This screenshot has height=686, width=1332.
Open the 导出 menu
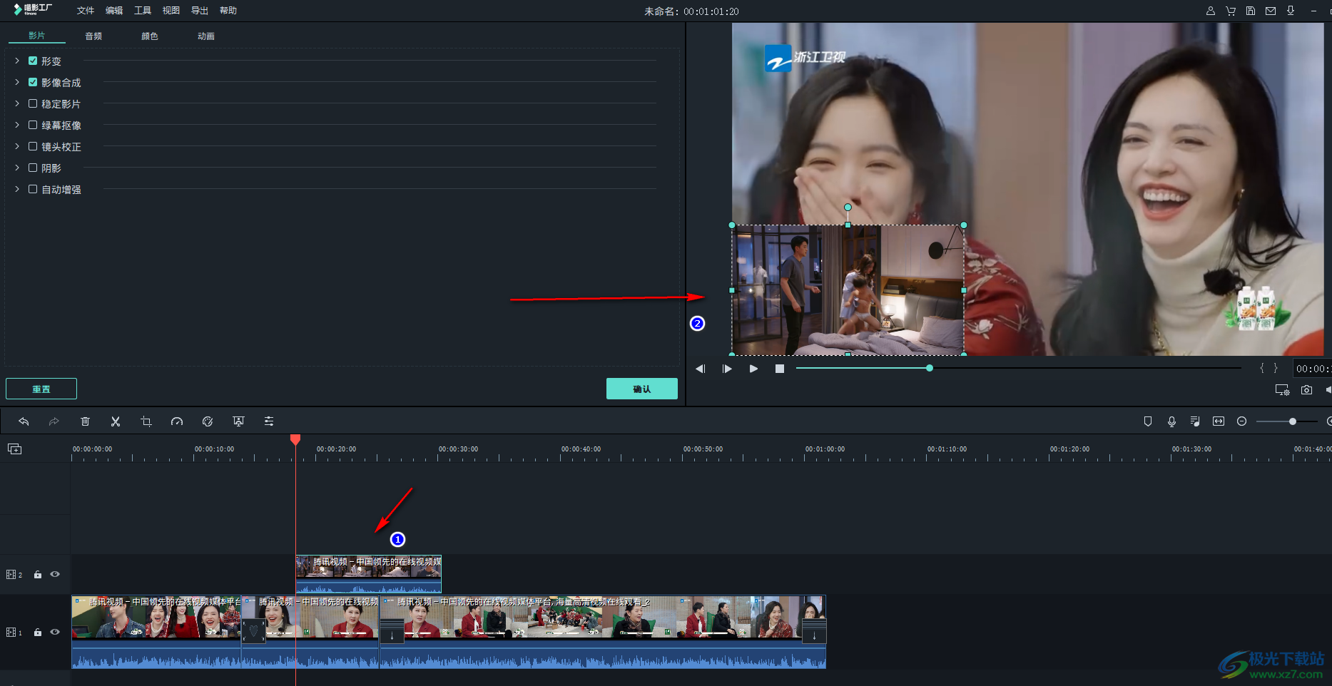point(200,11)
